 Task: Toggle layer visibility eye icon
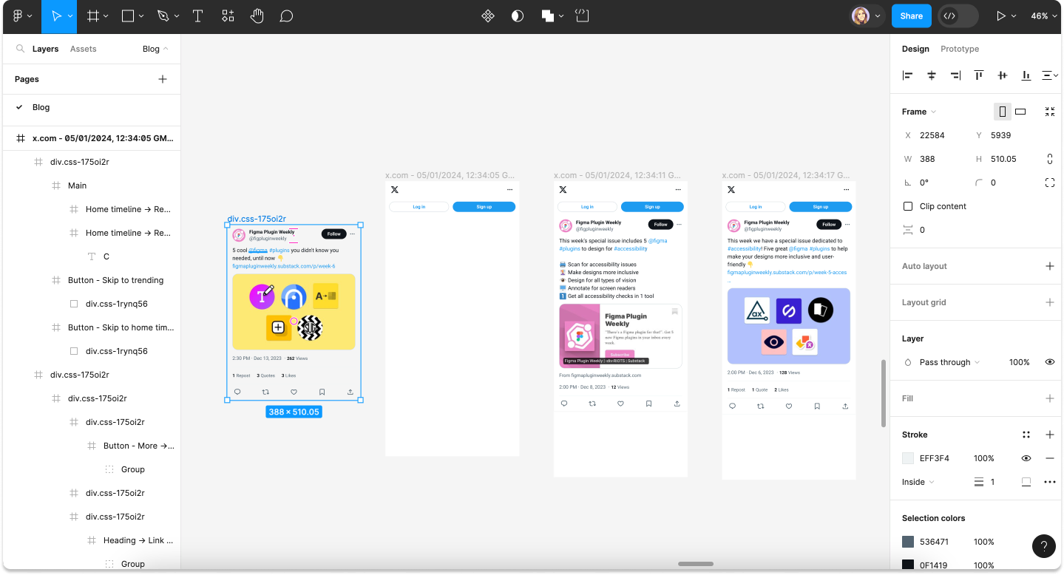click(x=1050, y=362)
